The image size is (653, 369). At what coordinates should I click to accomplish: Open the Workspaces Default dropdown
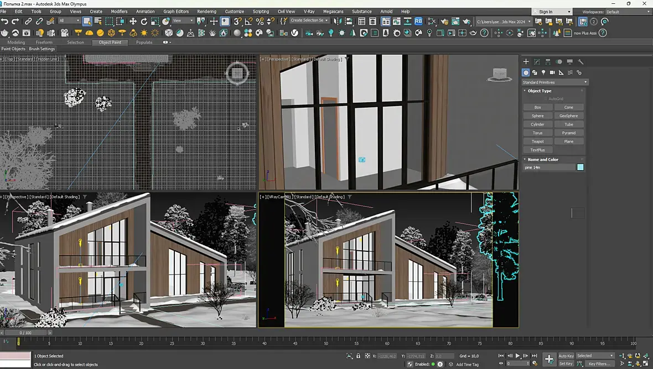(628, 12)
